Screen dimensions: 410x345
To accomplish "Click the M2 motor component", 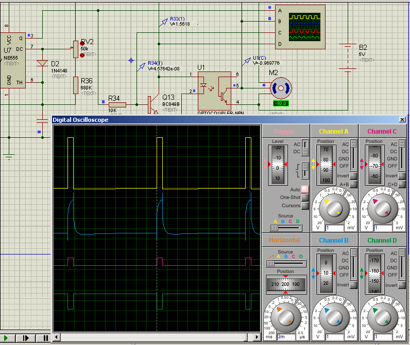I will click(x=281, y=88).
